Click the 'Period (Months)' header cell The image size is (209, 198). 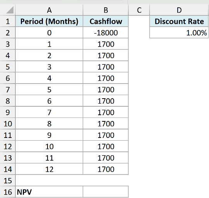click(49, 21)
